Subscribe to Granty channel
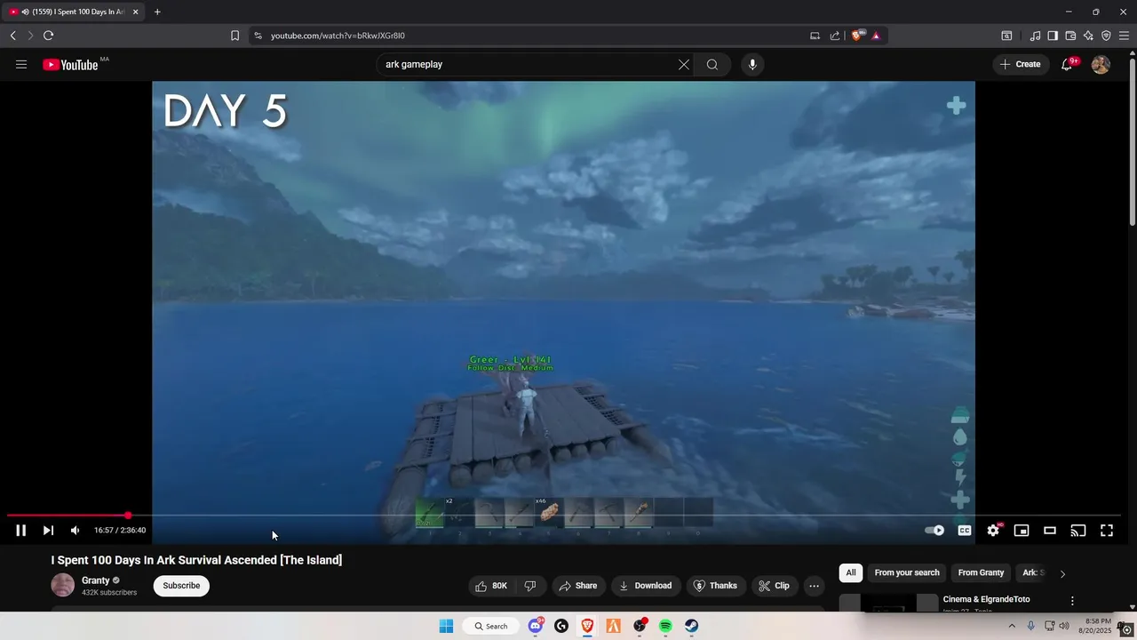The height and width of the screenshot is (640, 1137). tap(181, 586)
